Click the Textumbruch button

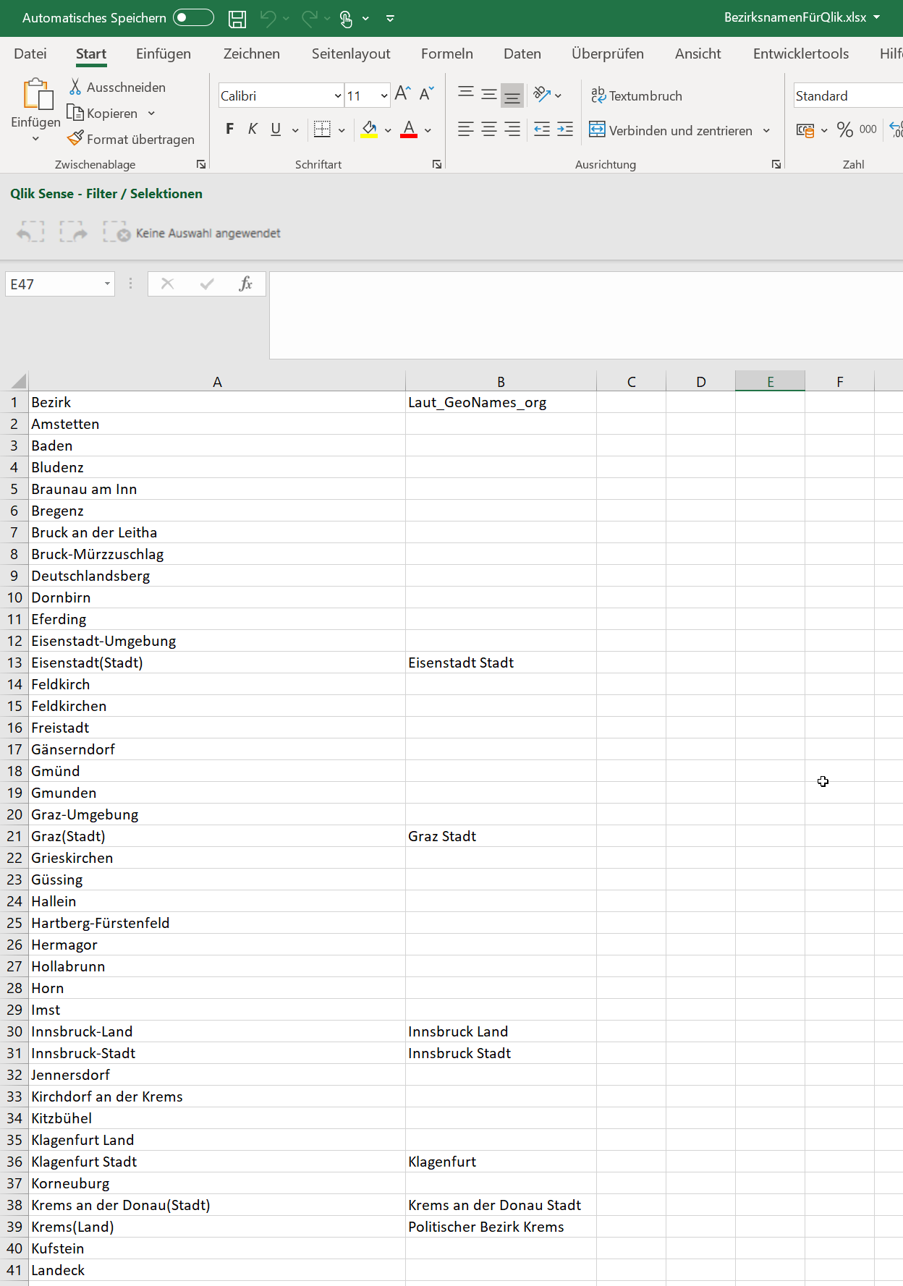point(637,95)
